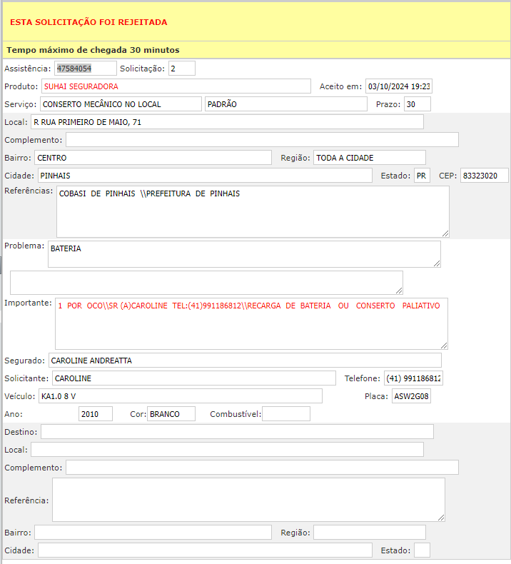Click the Serviço field with CONSERTO MECÂNICO

pyautogui.click(x=121, y=104)
